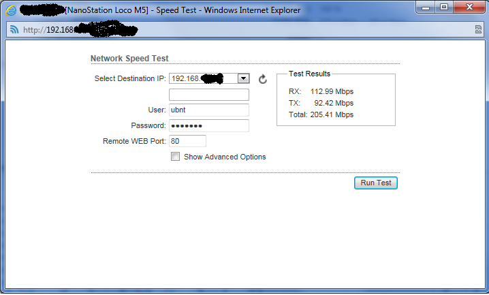Maximize the Internet Explorer window
Screen dimensions: 489x295
[x=444, y=7]
